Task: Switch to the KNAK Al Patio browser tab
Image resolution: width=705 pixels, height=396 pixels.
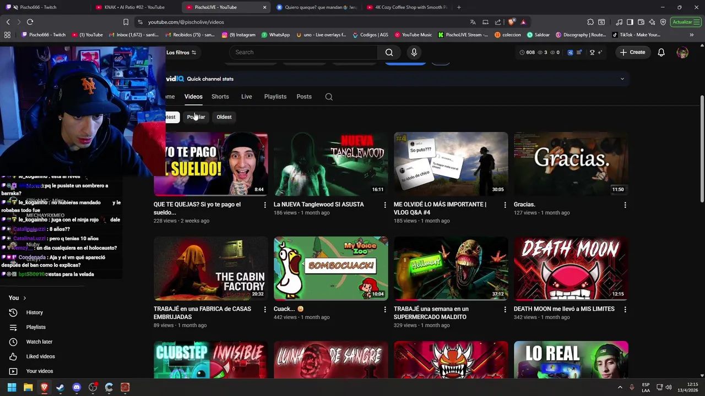Action: 135,7
